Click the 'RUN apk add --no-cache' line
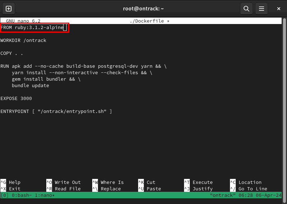 84,66
